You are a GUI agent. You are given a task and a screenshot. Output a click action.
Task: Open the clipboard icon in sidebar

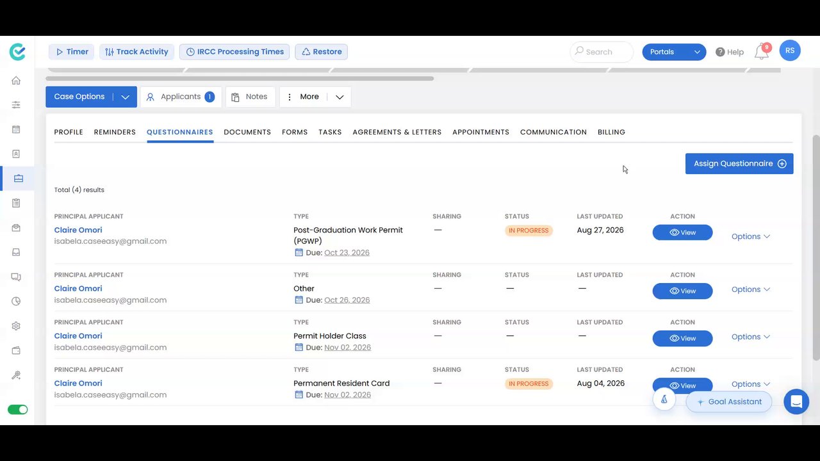[16, 203]
